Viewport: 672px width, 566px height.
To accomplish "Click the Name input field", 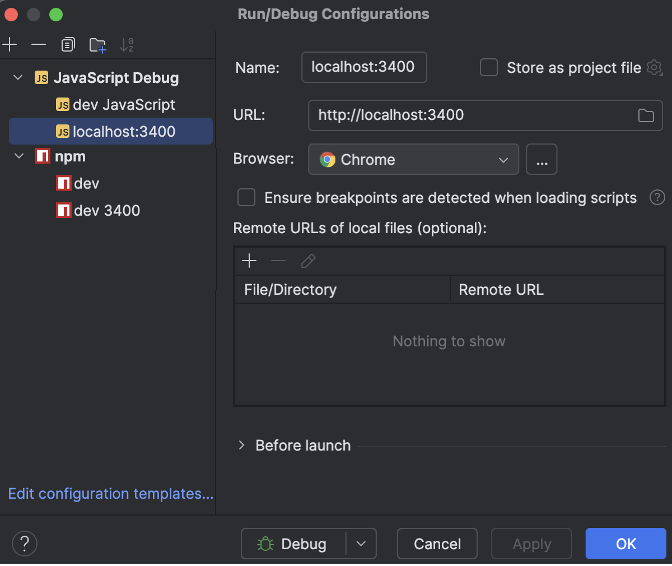I will (364, 67).
